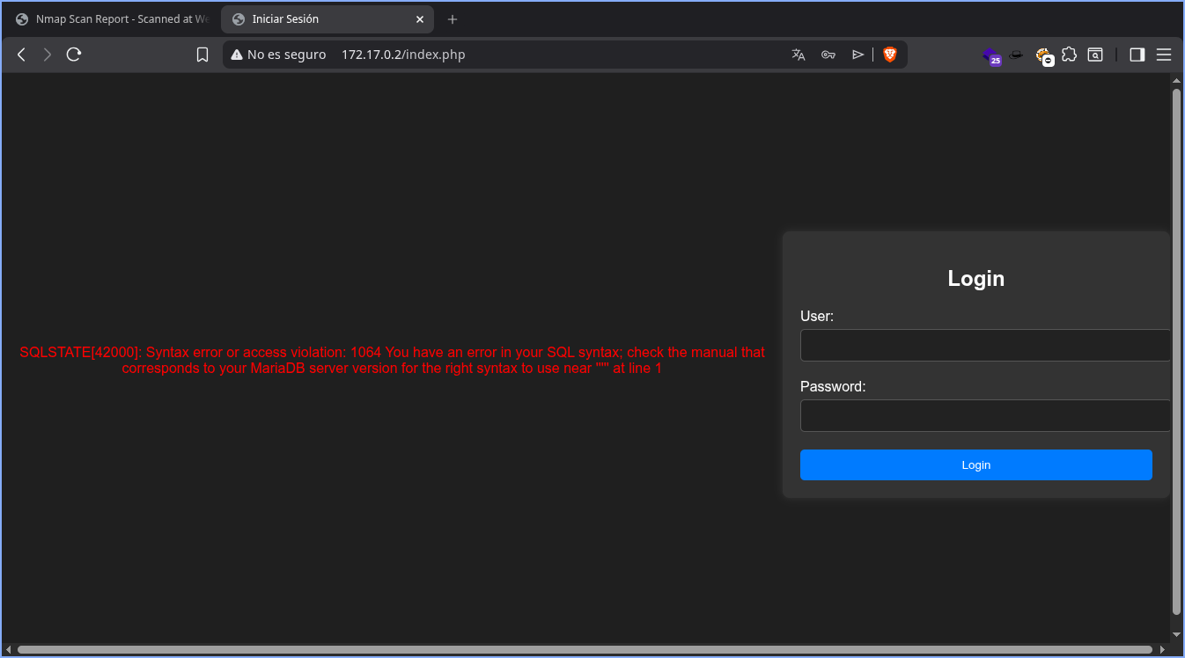Open a new tab with plus button
The image size is (1185, 658).
pyautogui.click(x=453, y=19)
